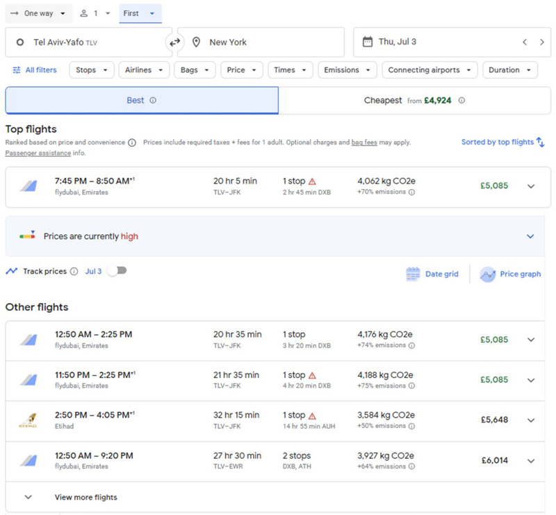
Task: Click info icon next to Track prices
Action: [74, 272]
